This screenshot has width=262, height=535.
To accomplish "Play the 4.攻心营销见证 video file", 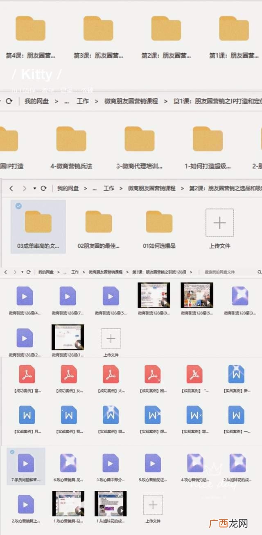I will coord(195,463).
